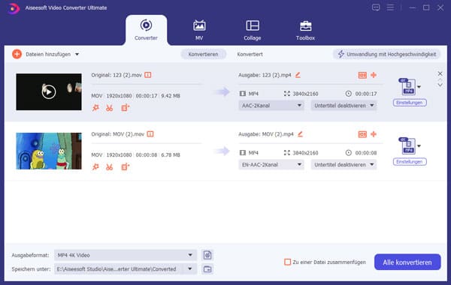Click the Original: 123 (2).mov label
The height and width of the screenshot is (285, 451).
(117, 75)
